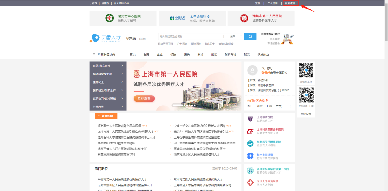Screen dimensions: 388x191
Task: Click the three-dot more regions icon
Action: click(x=290, y=106)
